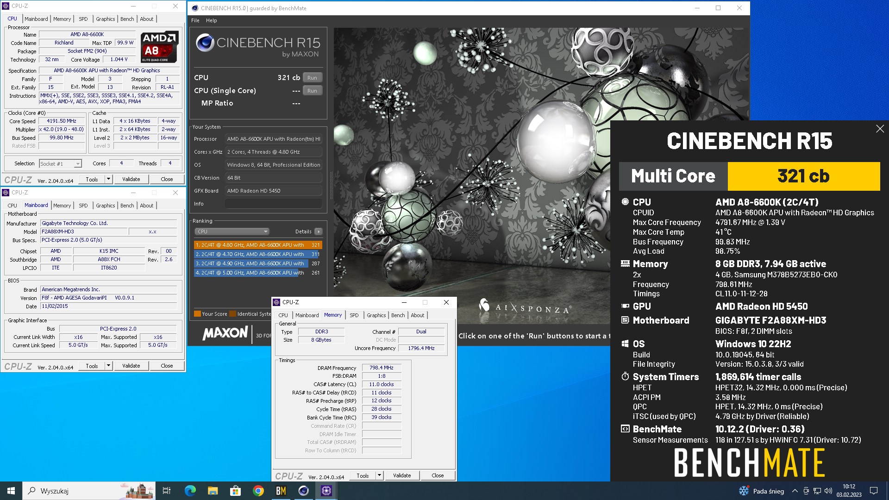Switch to Cinebench app in taskbar
Image resolution: width=889 pixels, height=500 pixels.
[304, 491]
